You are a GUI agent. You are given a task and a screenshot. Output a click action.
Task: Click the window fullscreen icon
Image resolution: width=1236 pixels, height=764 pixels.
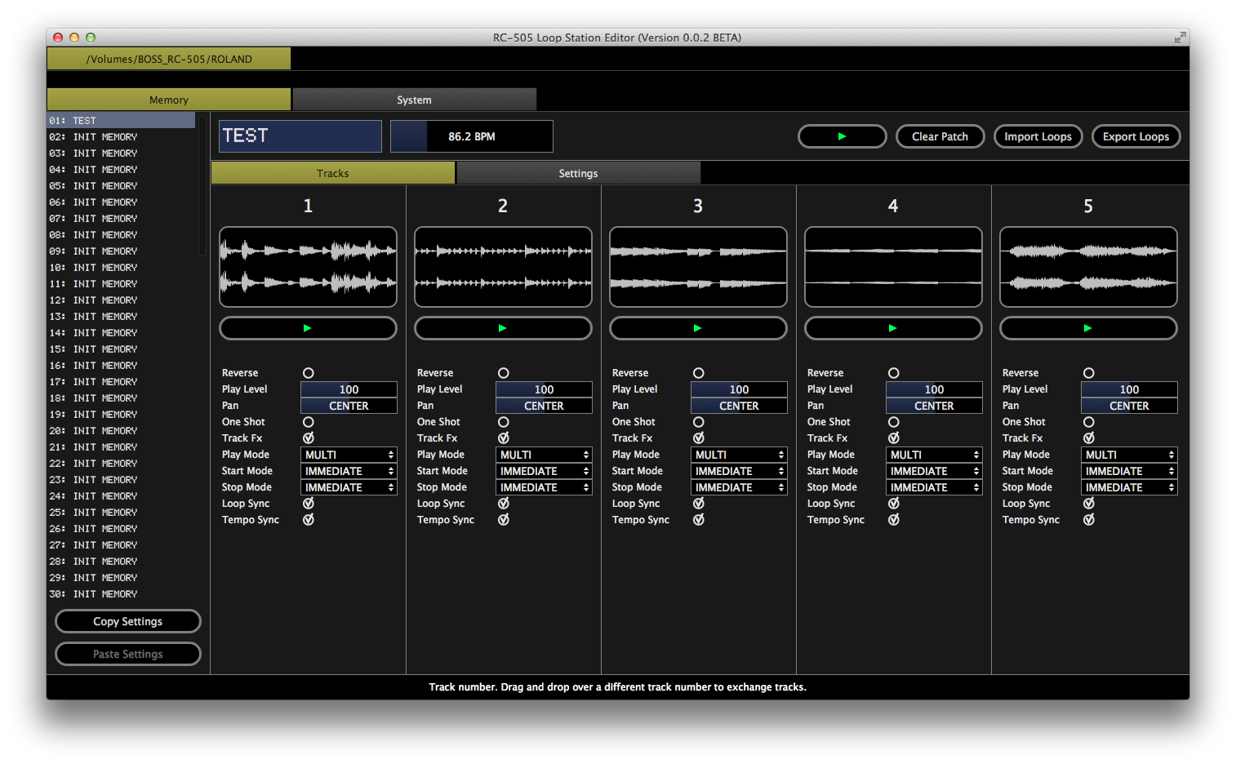[x=1180, y=38]
